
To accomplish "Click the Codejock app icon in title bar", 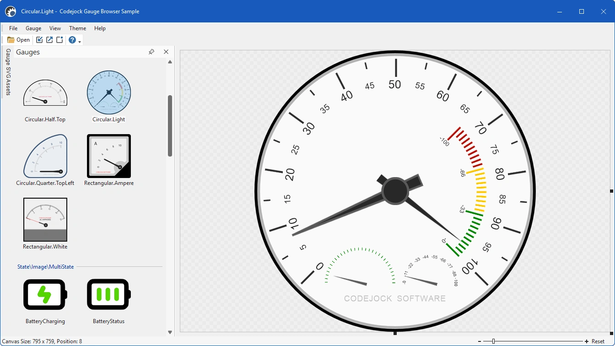I will (11, 11).
